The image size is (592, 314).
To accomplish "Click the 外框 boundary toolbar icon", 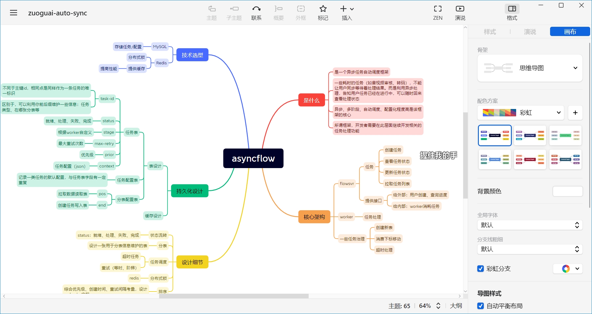I will (301, 13).
